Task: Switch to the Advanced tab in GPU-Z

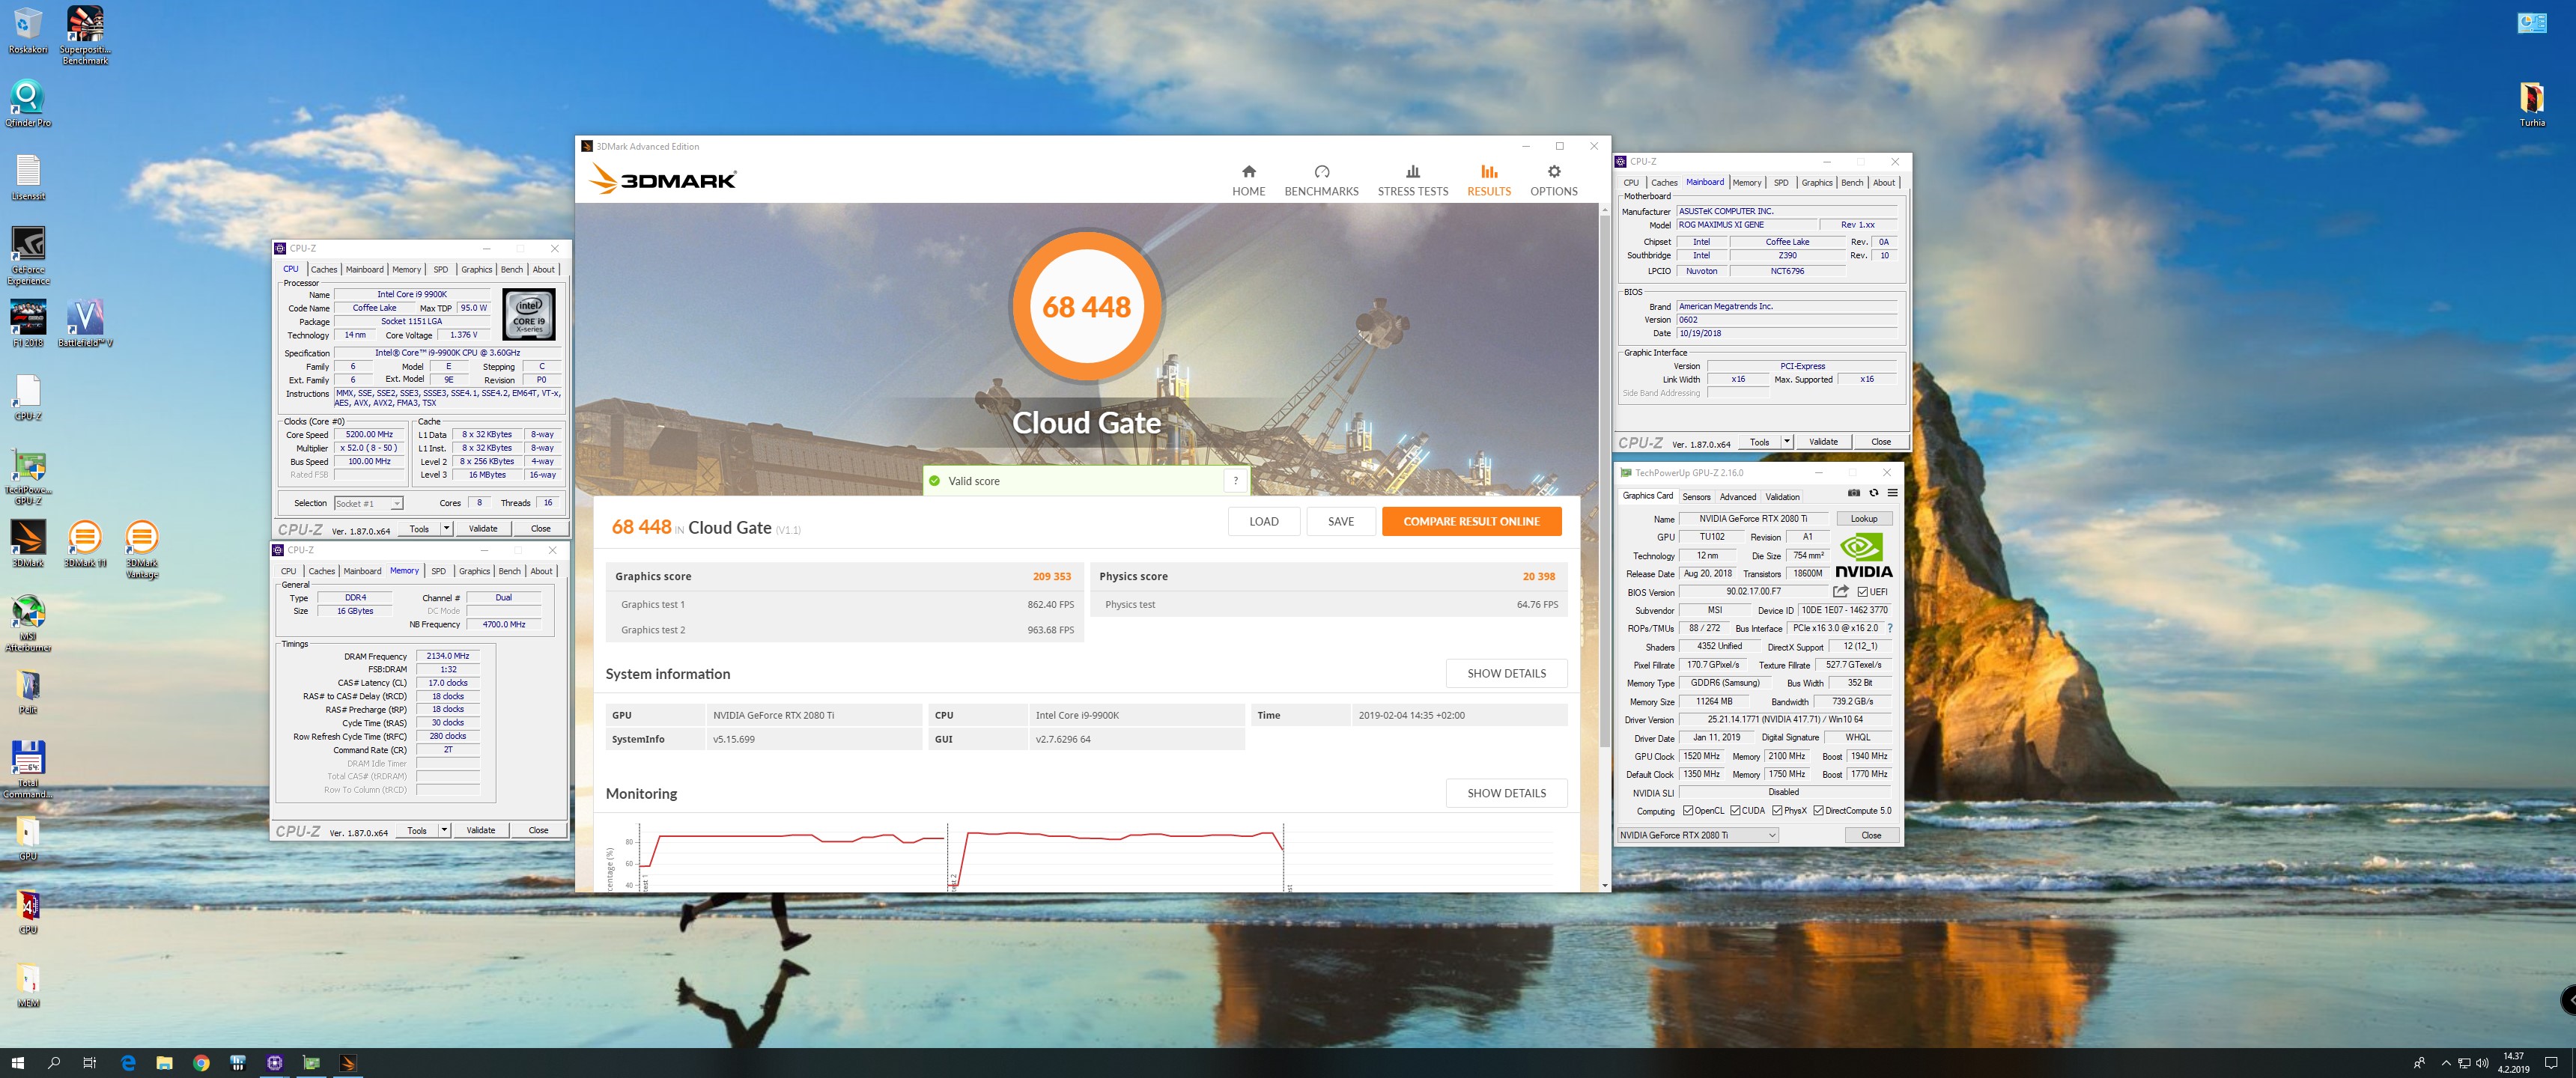Action: tap(1737, 497)
